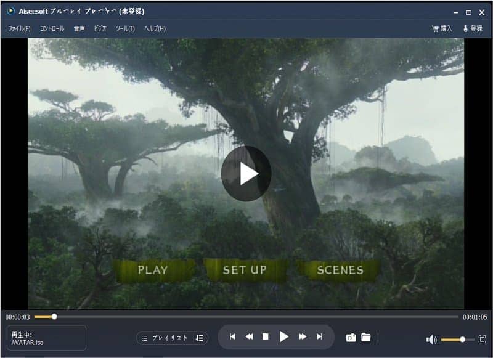The height and width of the screenshot is (358, 493).
Task: Minimize the player window
Action: point(455,12)
